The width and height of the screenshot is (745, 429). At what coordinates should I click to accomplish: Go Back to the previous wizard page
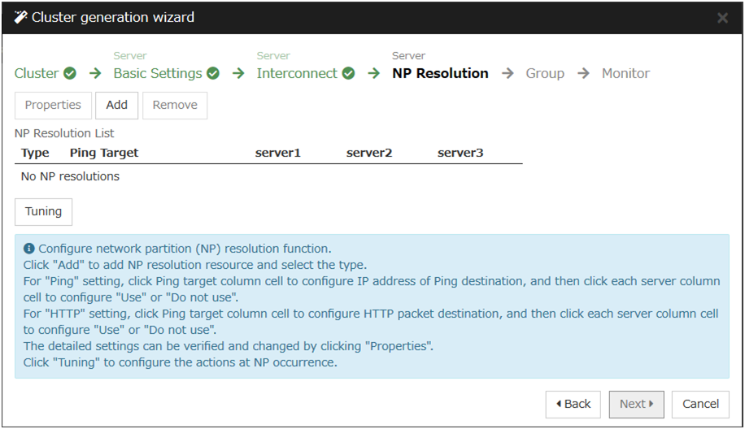pyautogui.click(x=573, y=404)
